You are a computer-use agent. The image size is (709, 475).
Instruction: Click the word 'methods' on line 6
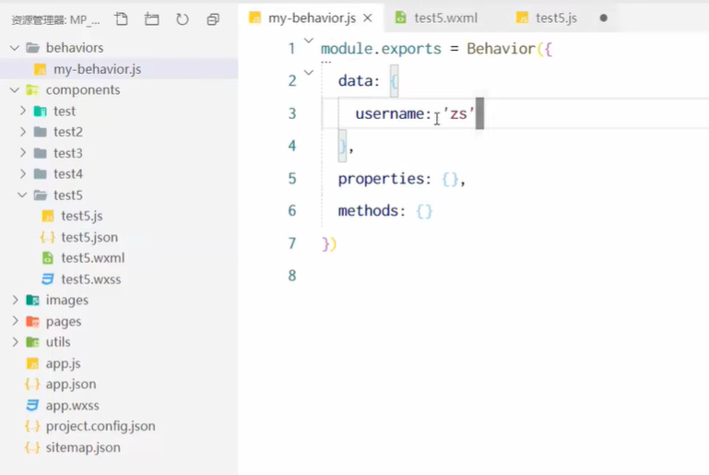[x=368, y=211]
